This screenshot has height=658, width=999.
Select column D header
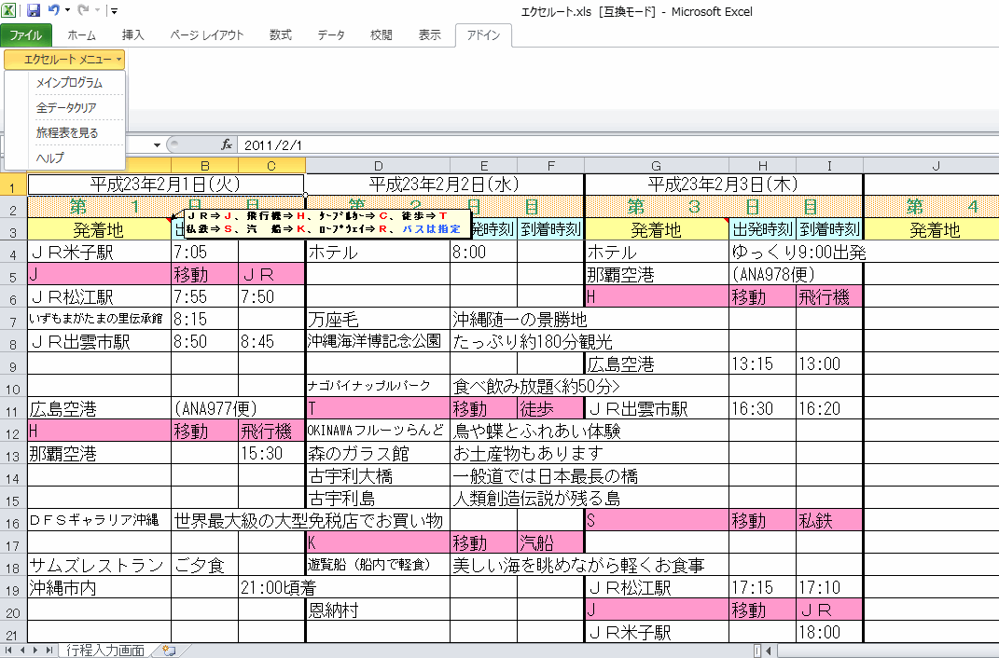pyautogui.click(x=378, y=166)
